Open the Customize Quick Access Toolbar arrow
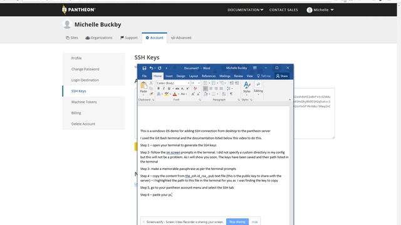This screenshot has width=401, height=225. point(167,68)
